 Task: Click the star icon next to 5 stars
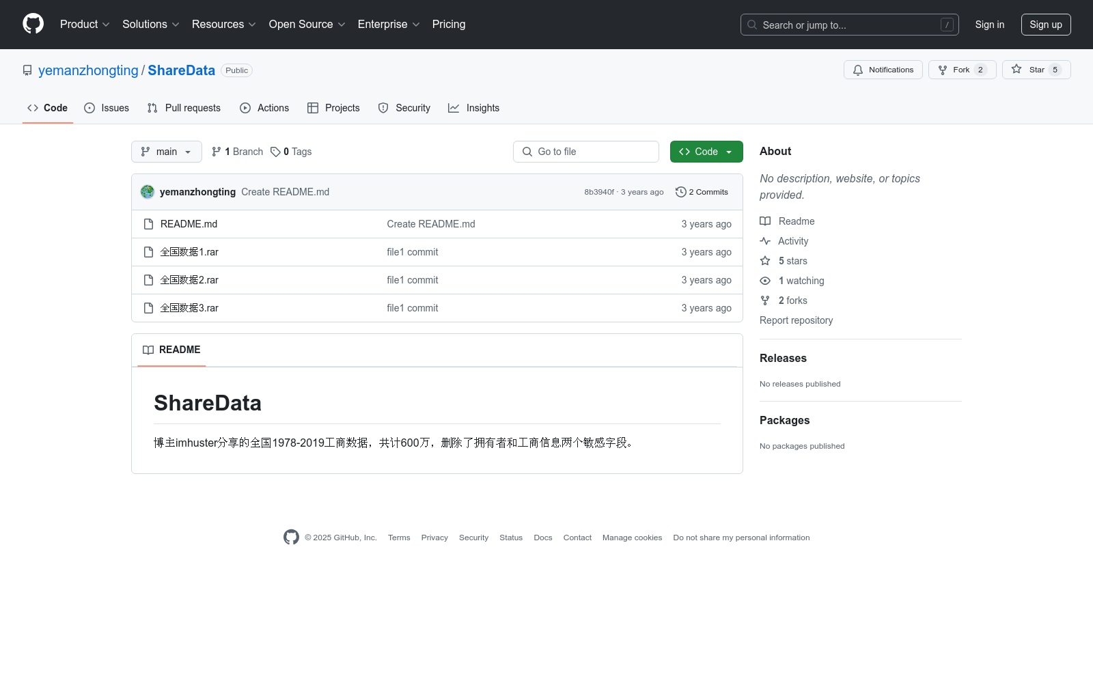click(x=765, y=261)
